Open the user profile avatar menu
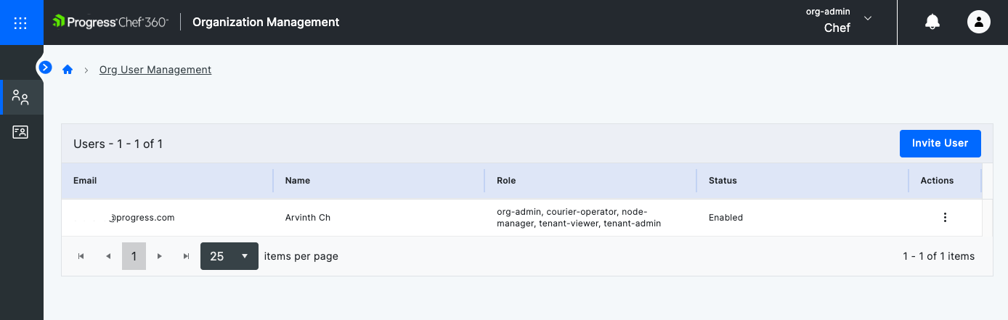 tap(979, 22)
